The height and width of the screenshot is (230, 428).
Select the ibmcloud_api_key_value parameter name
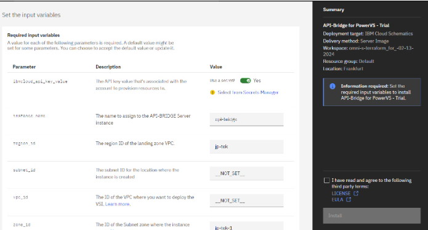[x=40, y=81]
